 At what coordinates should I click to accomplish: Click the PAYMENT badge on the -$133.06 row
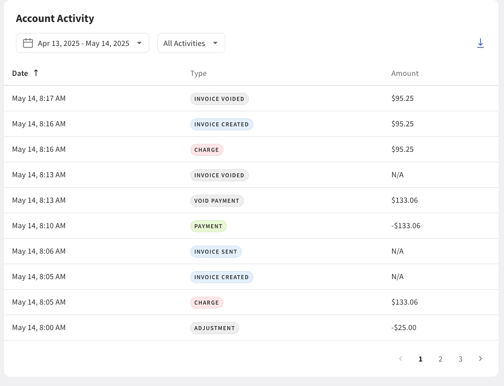click(x=208, y=226)
